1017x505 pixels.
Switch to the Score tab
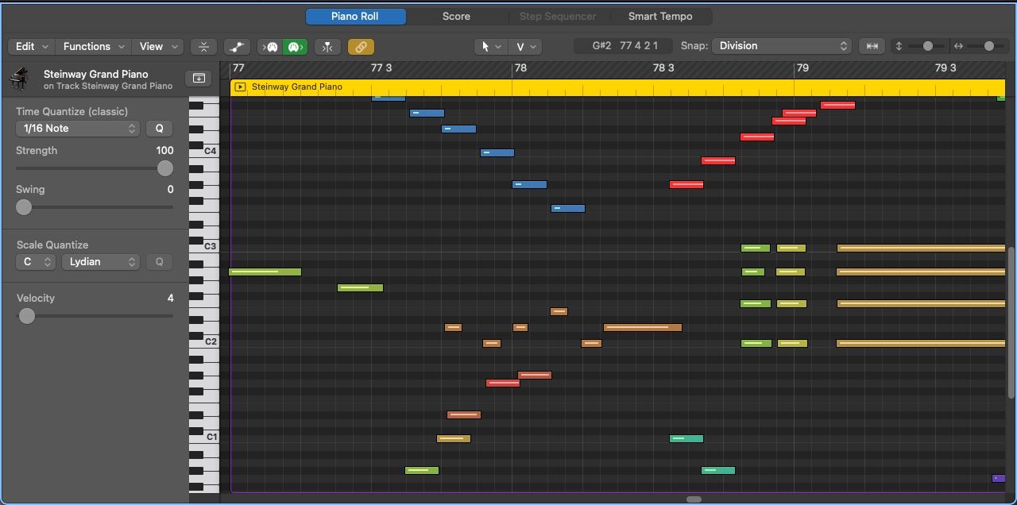(456, 16)
